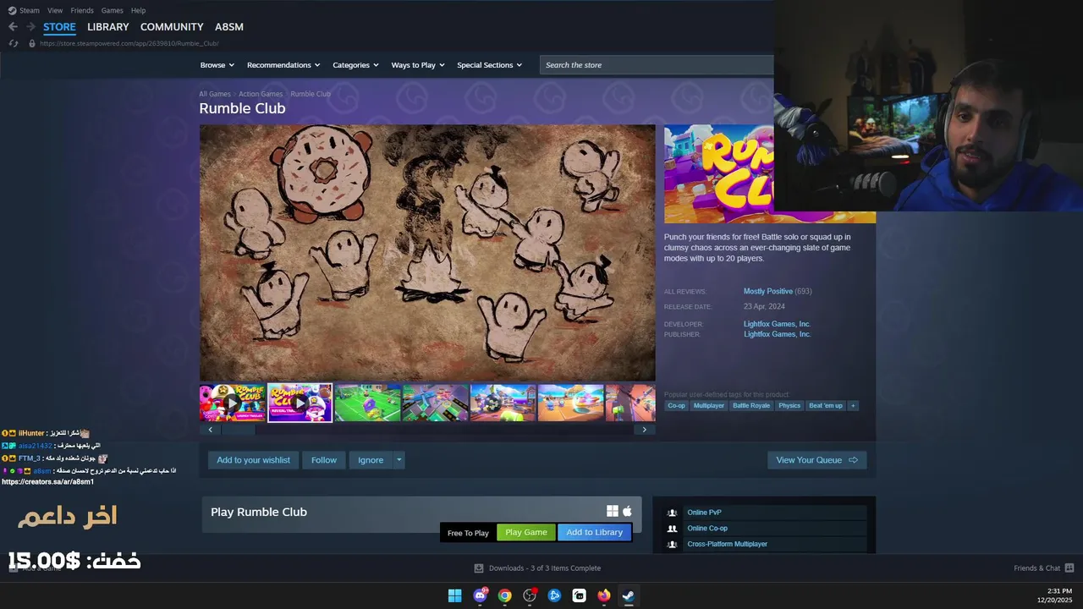Open the Action Games breadcrumb

point(261,94)
